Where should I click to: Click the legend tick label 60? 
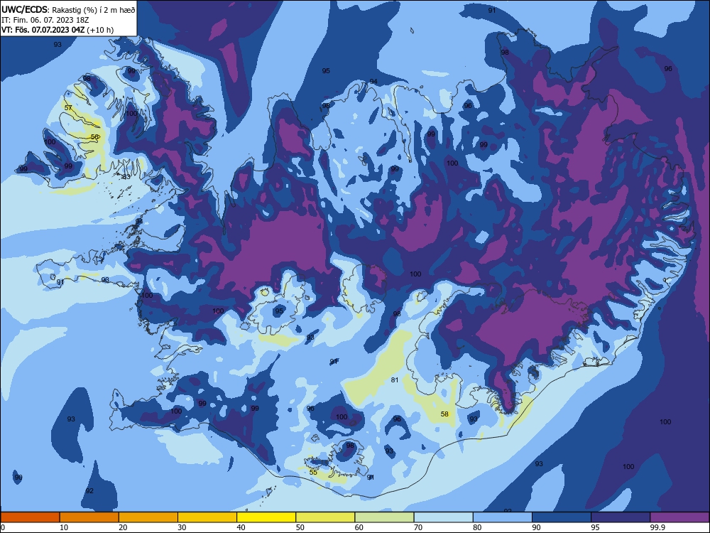(359, 527)
